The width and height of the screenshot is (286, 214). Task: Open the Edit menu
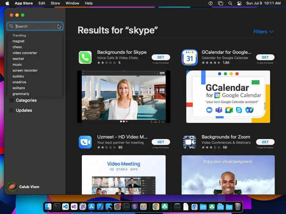[x=42, y=3]
